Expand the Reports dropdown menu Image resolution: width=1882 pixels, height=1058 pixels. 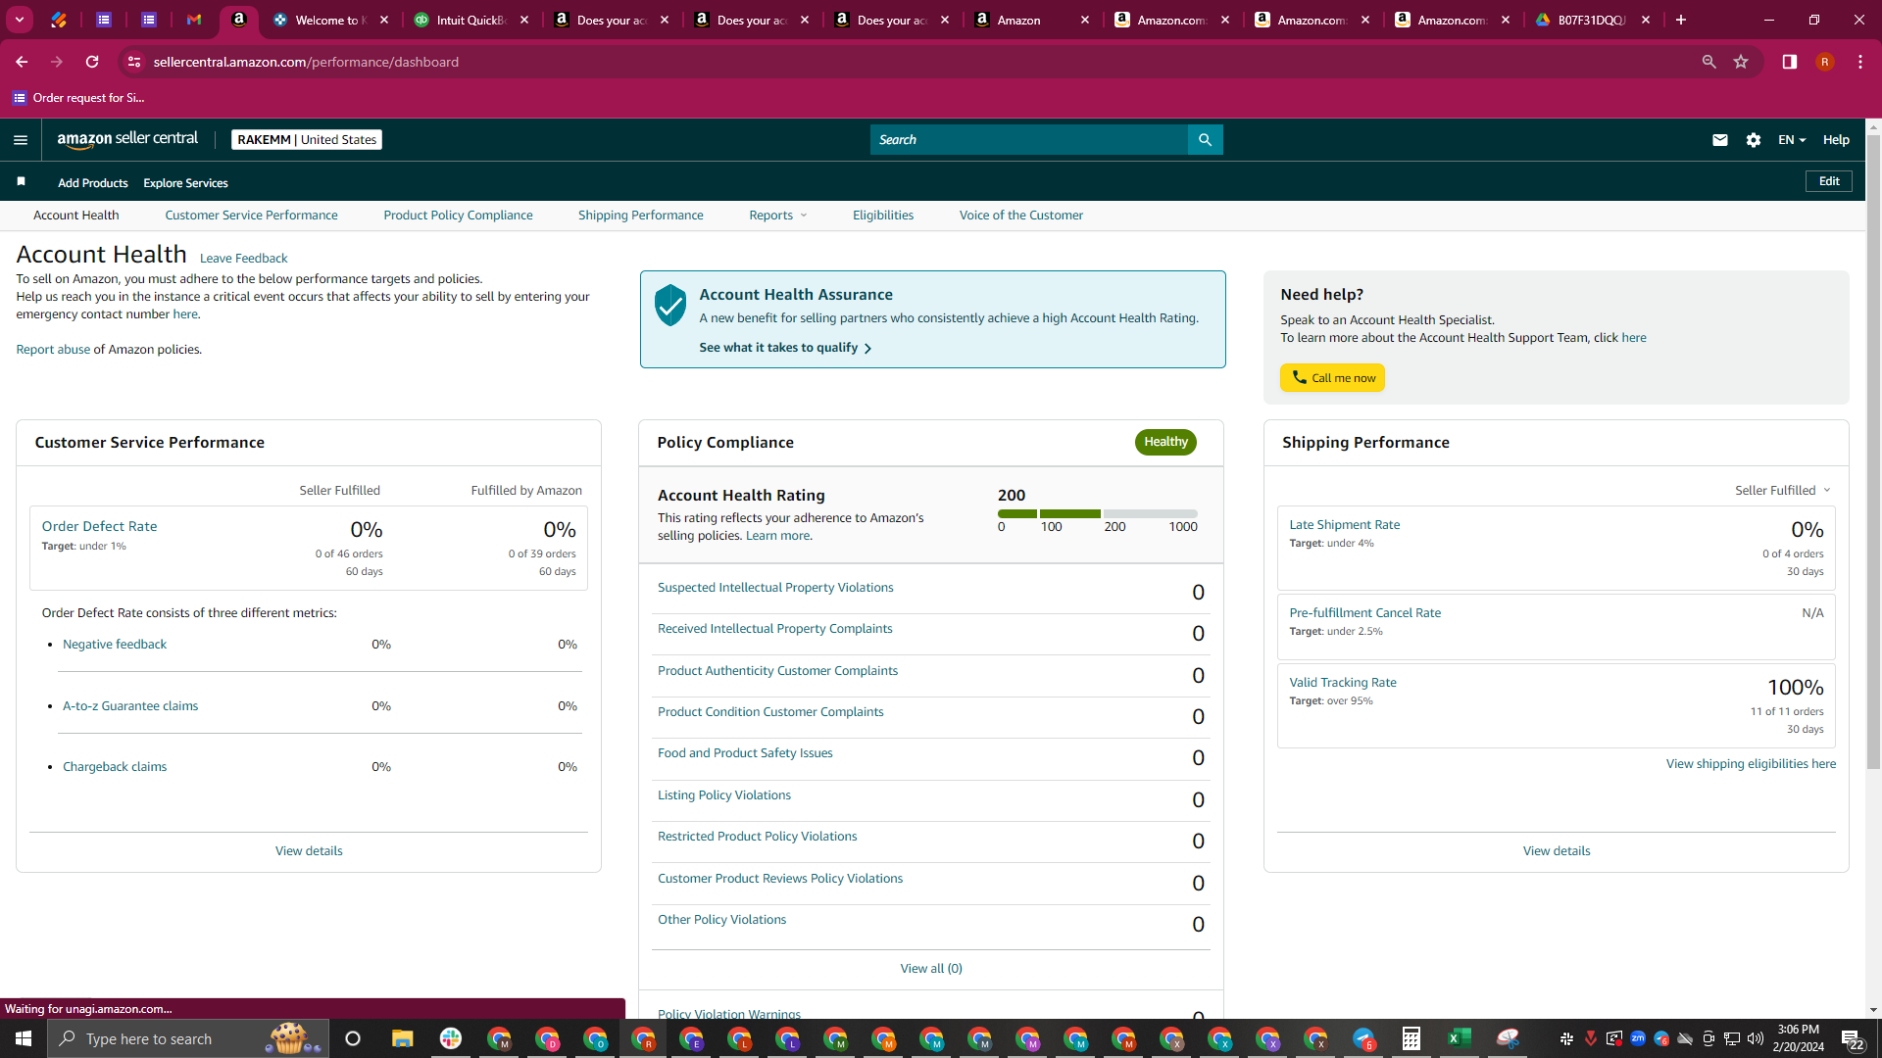coord(778,216)
